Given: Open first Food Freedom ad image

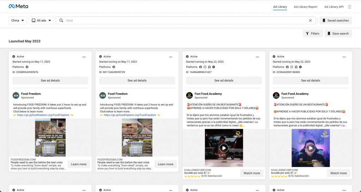Looking at the screenshot, I should point(50,137).
